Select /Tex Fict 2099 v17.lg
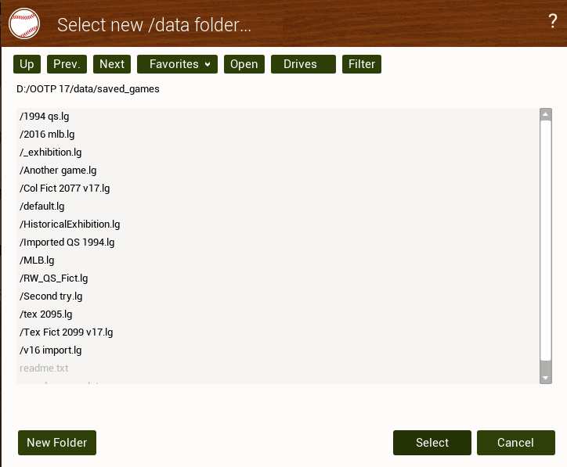The width and height of the screenshot is (567, 467). (278, 332)
